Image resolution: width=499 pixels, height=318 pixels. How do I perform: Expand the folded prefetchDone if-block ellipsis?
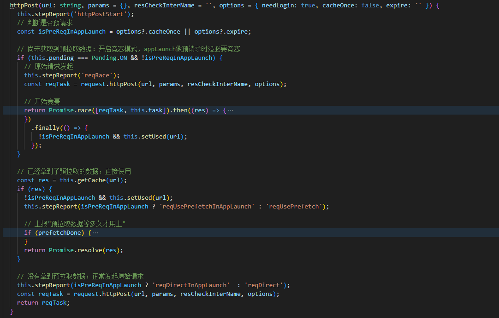(x=95, y=233)
